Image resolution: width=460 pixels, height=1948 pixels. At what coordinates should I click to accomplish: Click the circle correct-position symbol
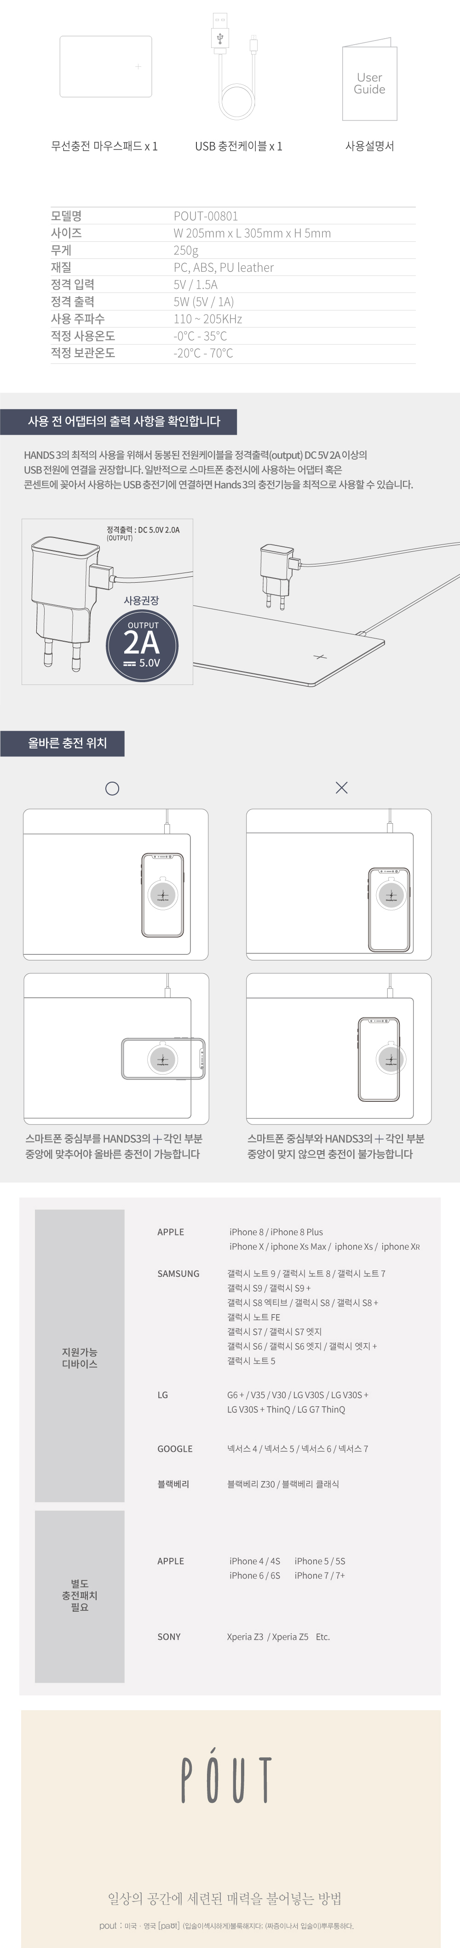coord(113,788)
